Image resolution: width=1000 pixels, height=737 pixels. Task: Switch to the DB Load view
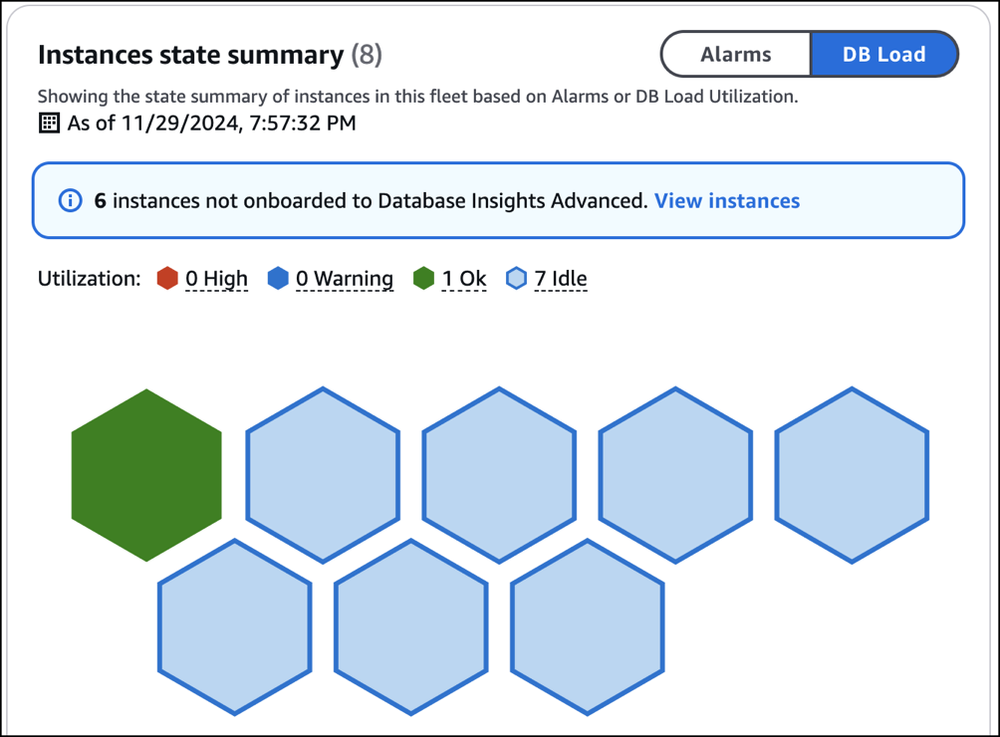pyautogui.click(x=884, y=54)
